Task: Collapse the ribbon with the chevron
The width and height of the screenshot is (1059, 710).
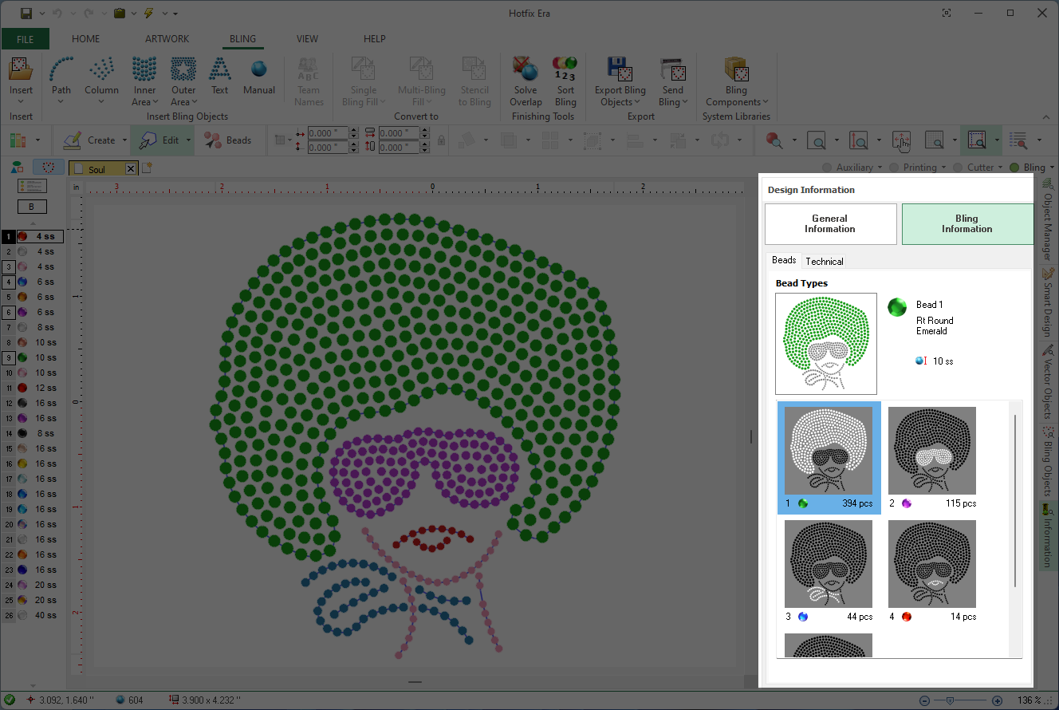Action: [x=1046, y=117]
